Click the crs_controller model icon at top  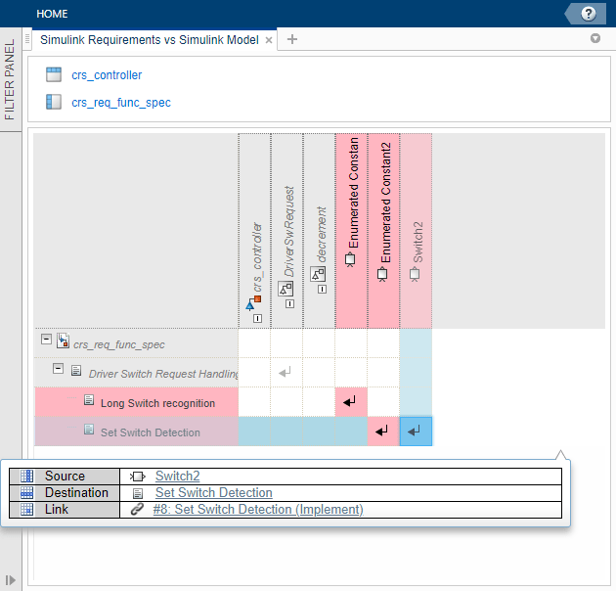click(x=54, y=74)
